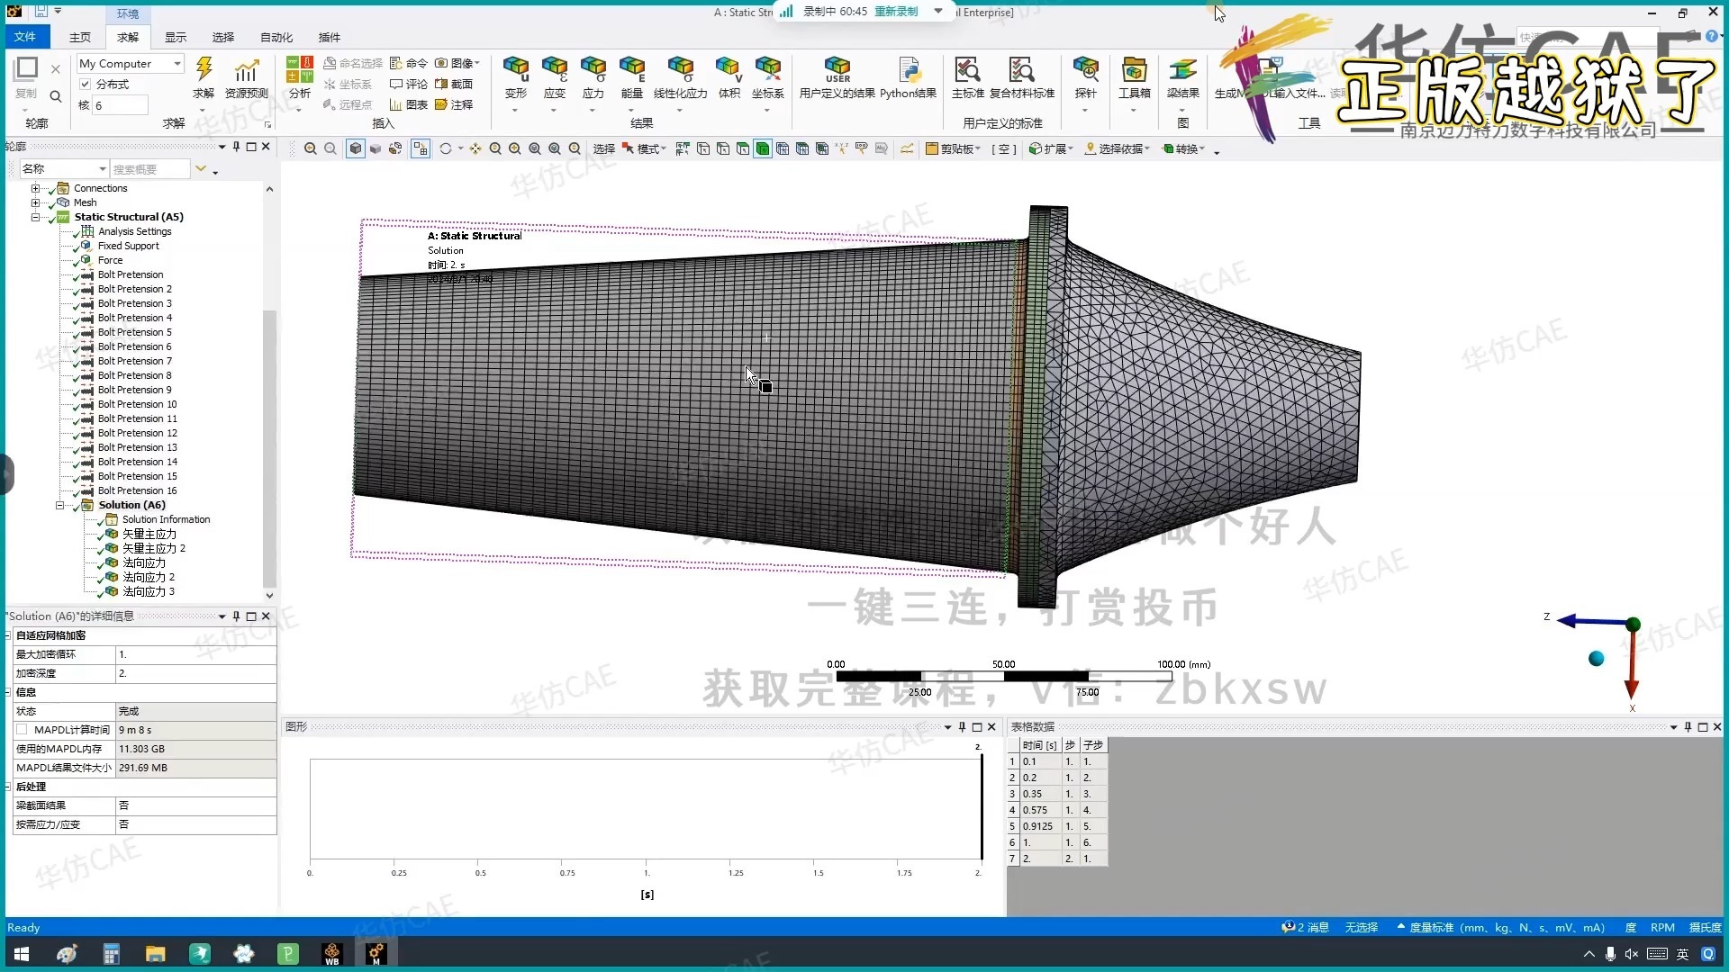Open the My Computer dropdown
1729x972 pixels.
coord(177,64)
